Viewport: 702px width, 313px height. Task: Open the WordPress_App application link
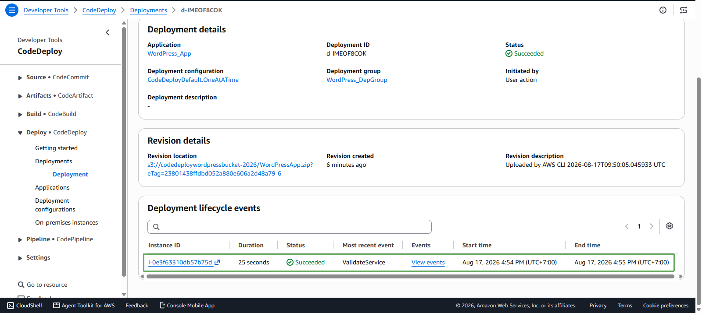(x=169, y=53)
